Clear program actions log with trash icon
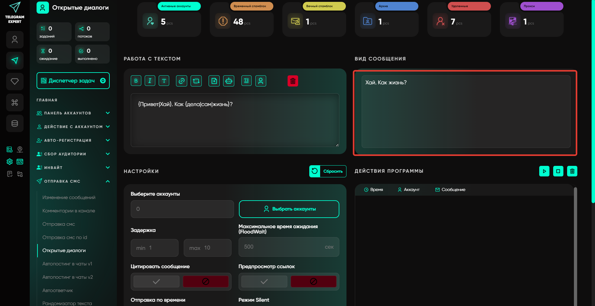 tap(572, 171)
